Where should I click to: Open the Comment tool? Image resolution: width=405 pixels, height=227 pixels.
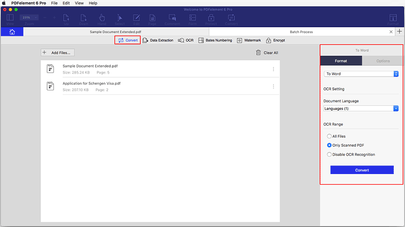[x=172, y=19]
